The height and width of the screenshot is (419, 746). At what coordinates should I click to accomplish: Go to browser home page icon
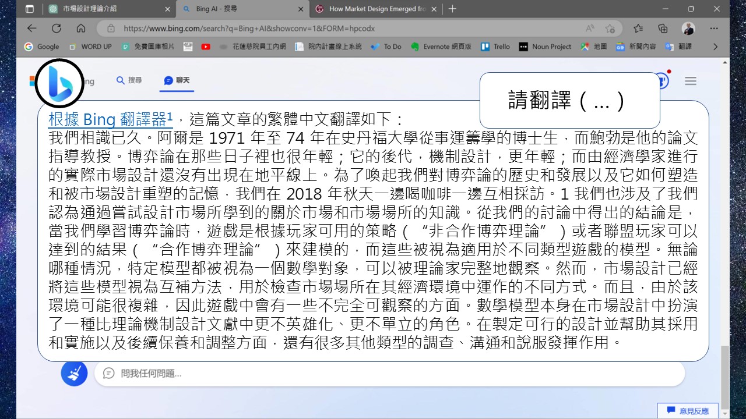81,28
